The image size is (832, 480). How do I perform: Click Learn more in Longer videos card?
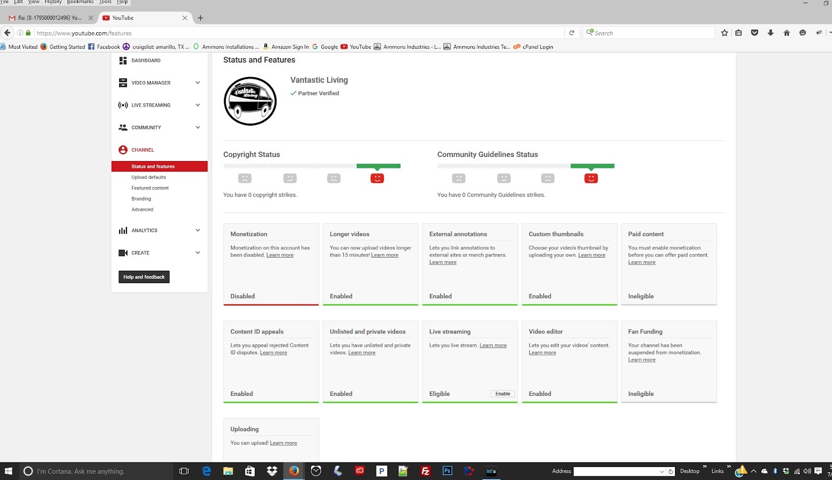tap(385, 255)
